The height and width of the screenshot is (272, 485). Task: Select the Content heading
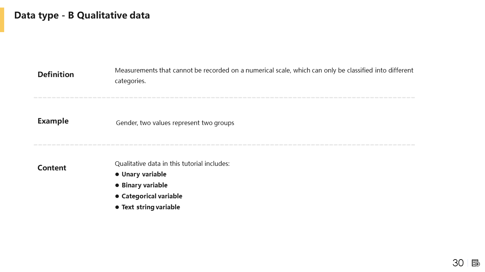point(52,168)
